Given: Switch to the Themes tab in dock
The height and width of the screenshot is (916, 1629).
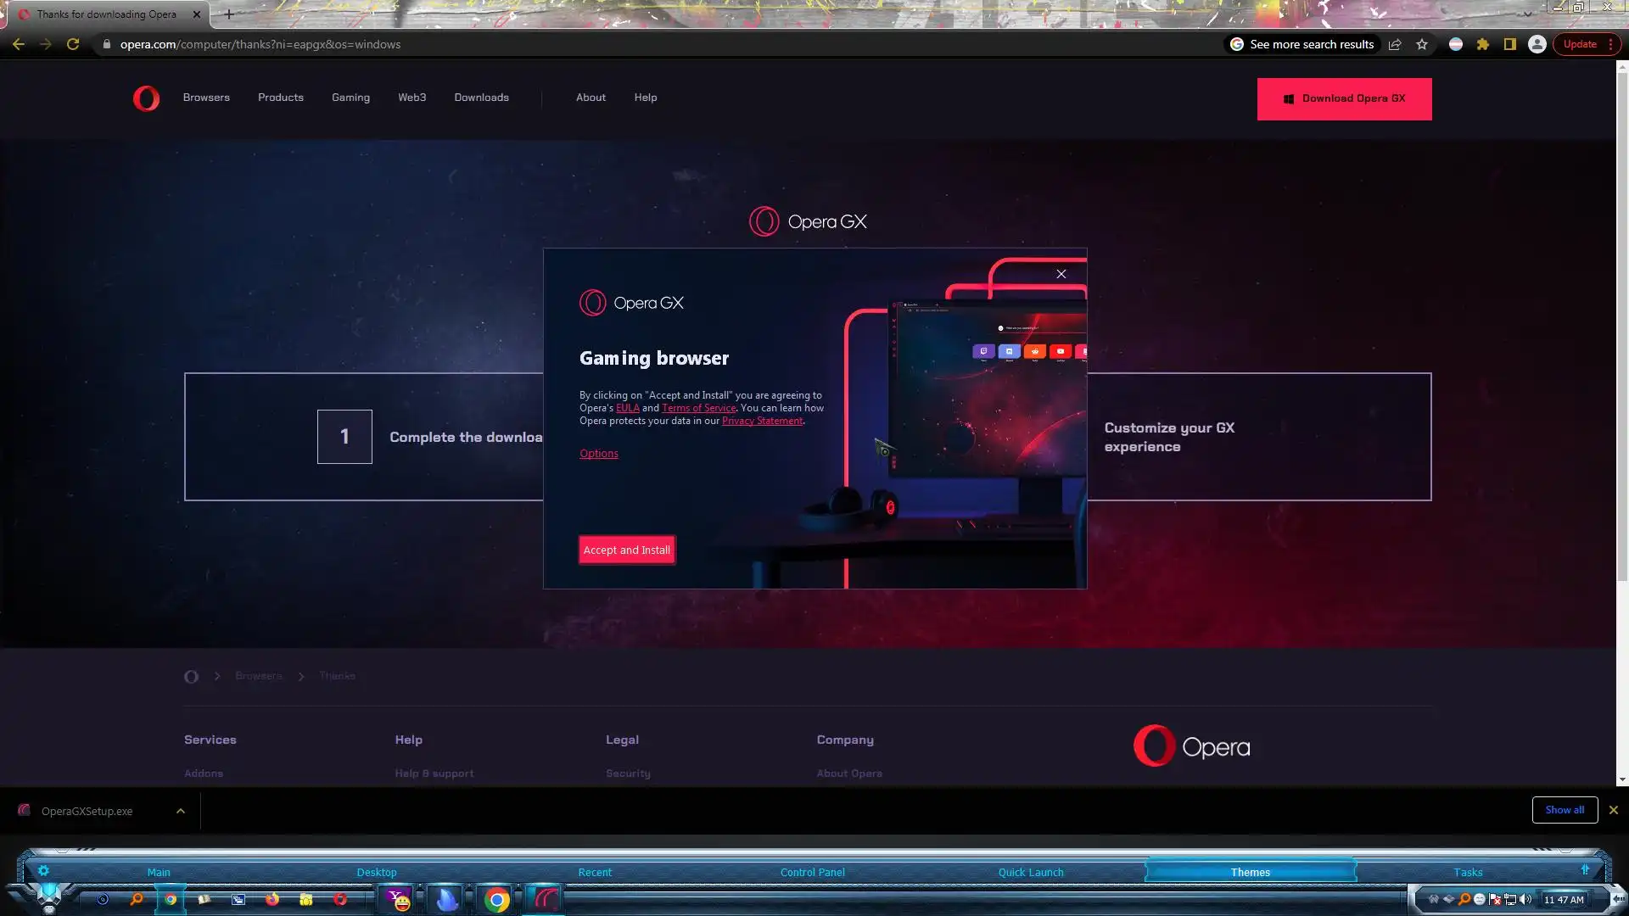Looking at the screenshot, I should (1250, 872).
